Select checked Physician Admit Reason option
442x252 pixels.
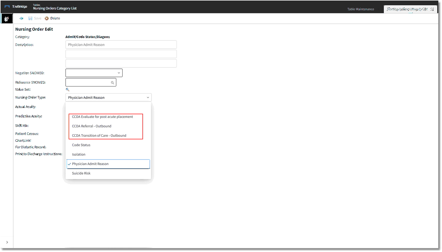pos(108,164)
